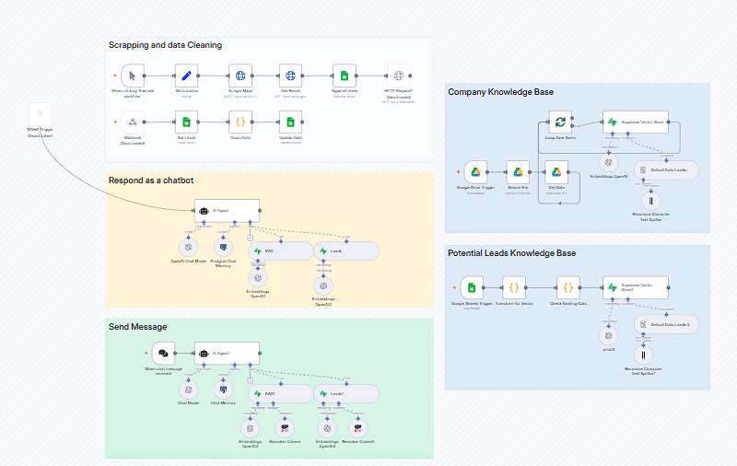
Task: Open the Google Sheets Trigger node
Action: click(x=472, y=287)
